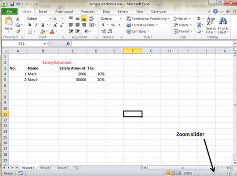Click the Save icon in quick access toolbar
Viewport: 237px width, 176px height.
click(x=12, y=4)
